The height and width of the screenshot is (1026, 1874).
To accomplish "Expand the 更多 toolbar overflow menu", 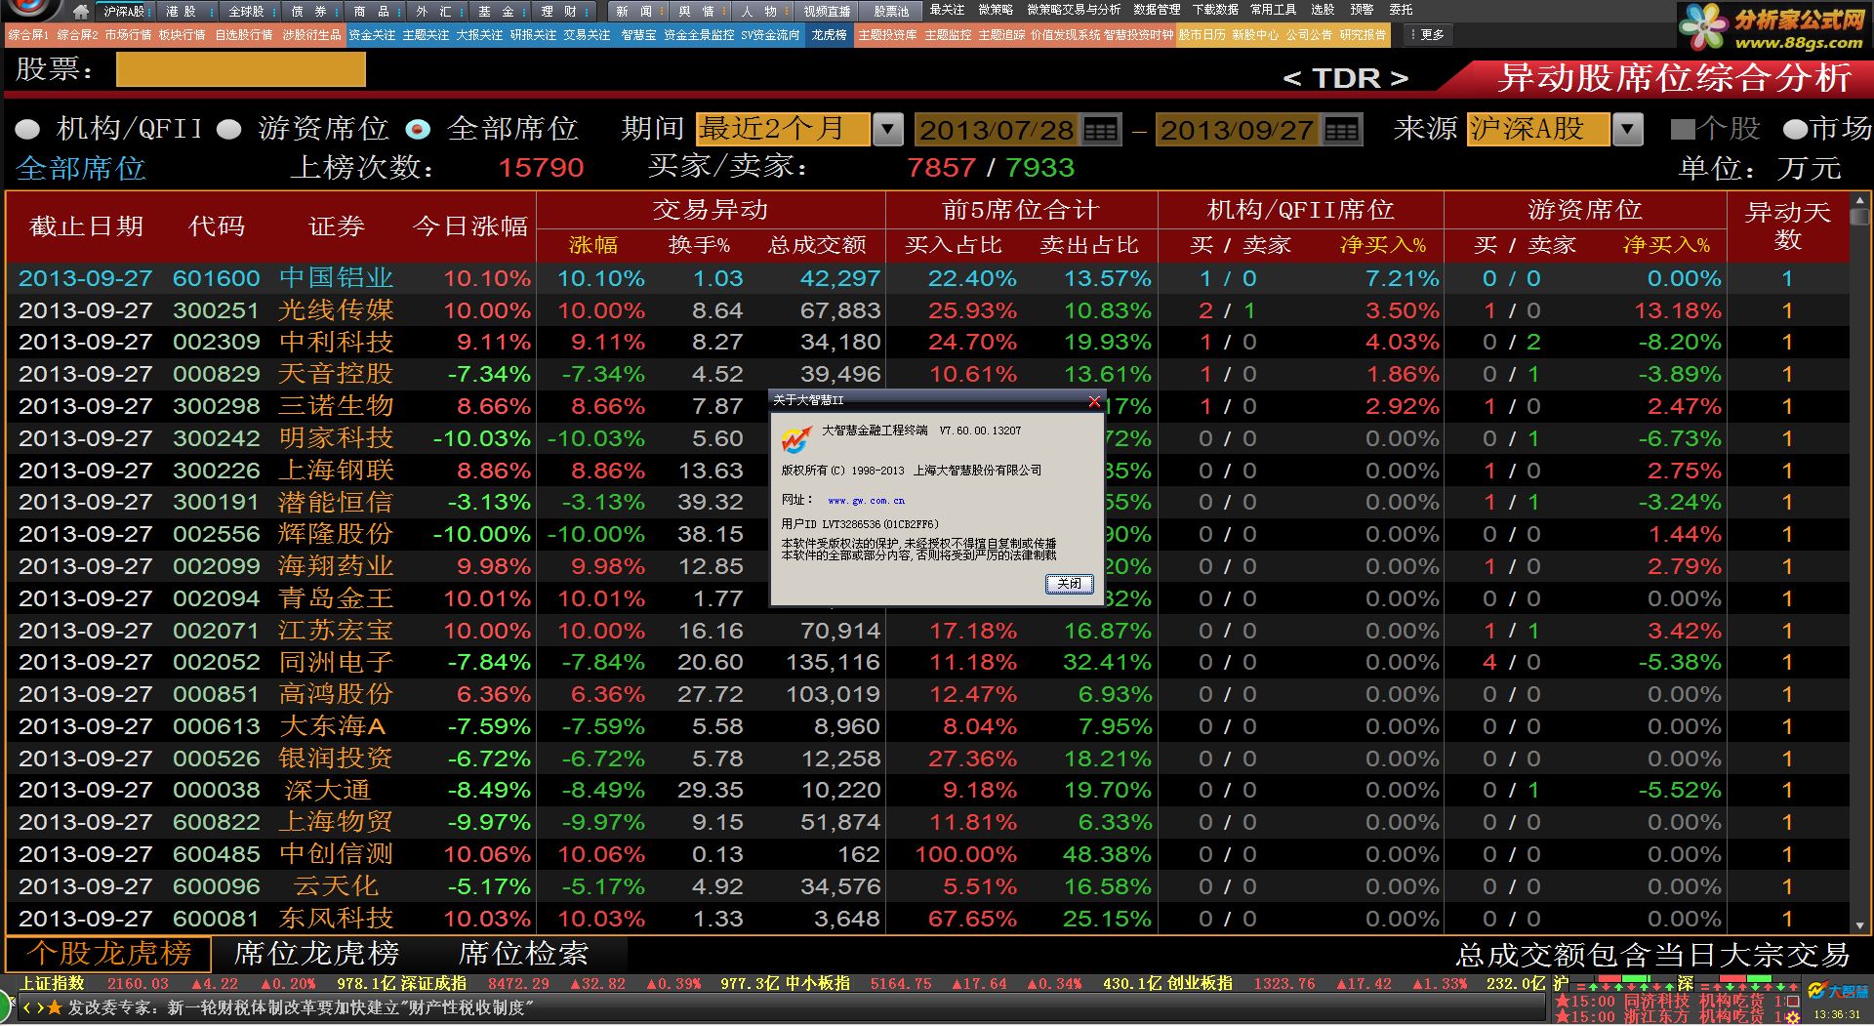I will (x=1427, y=35).
